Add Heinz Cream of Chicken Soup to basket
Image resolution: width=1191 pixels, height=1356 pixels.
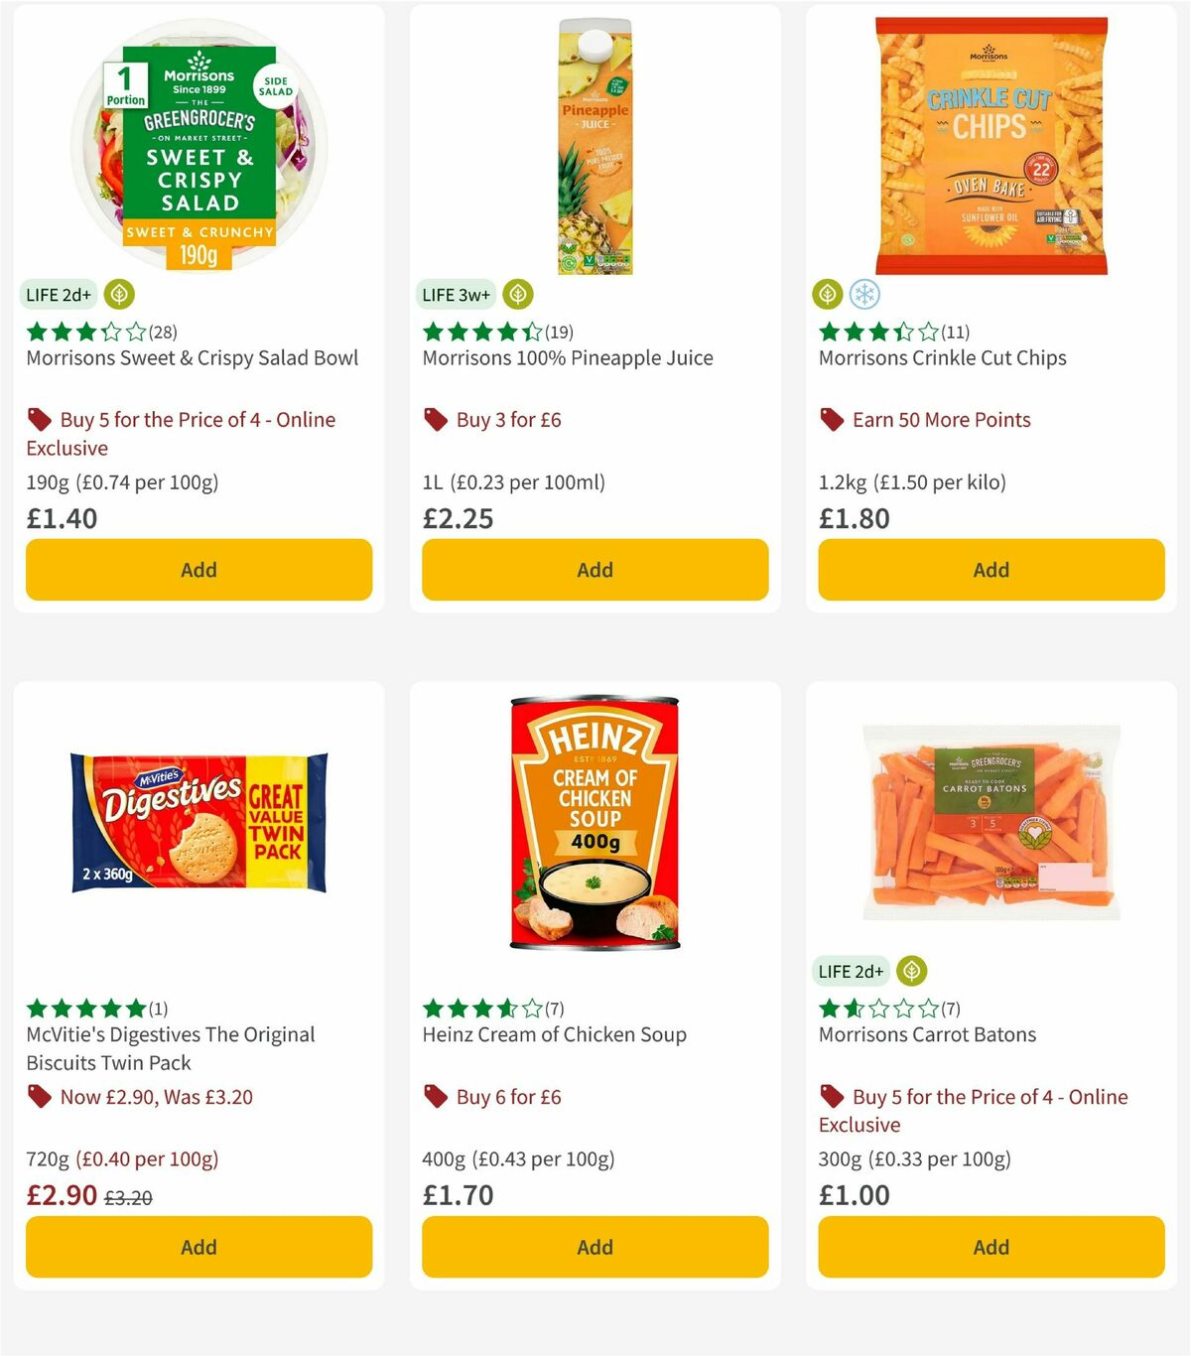(x=594, y=1247)
